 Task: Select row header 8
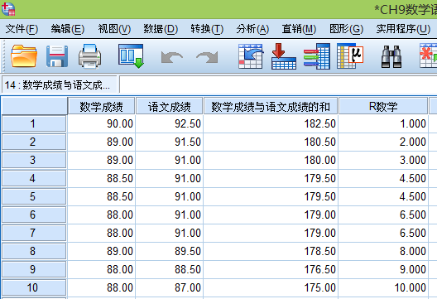click(34, 251)
